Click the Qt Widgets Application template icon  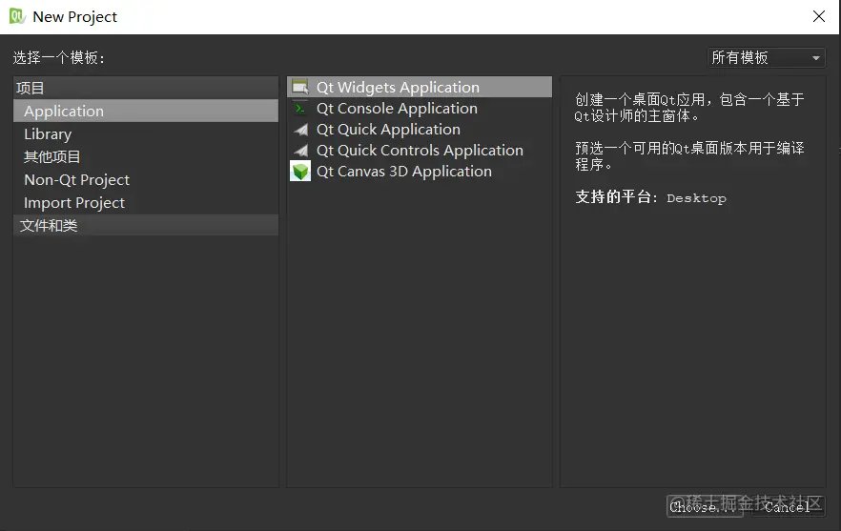(x=299, y=87)
